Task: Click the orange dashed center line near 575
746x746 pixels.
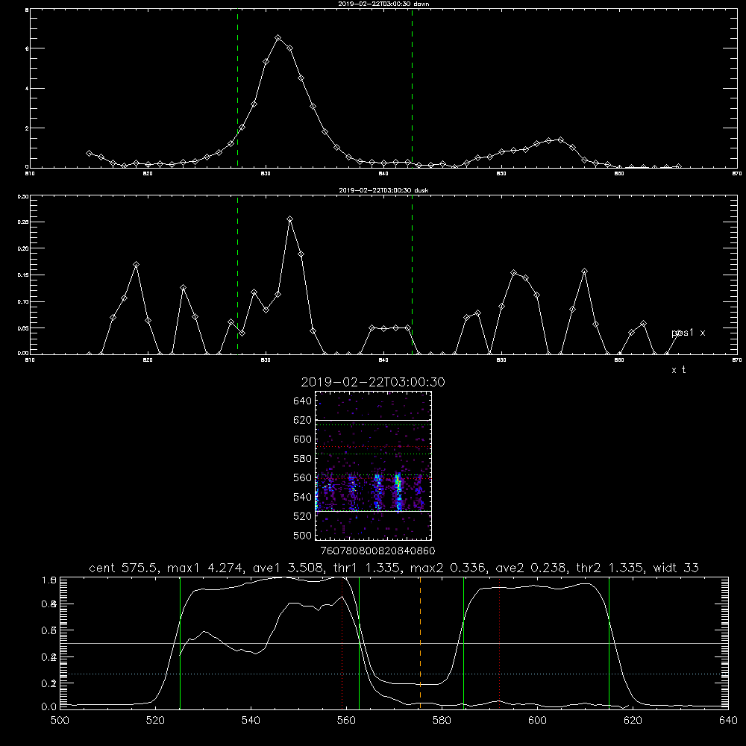Action: click(x=420, y=642)
